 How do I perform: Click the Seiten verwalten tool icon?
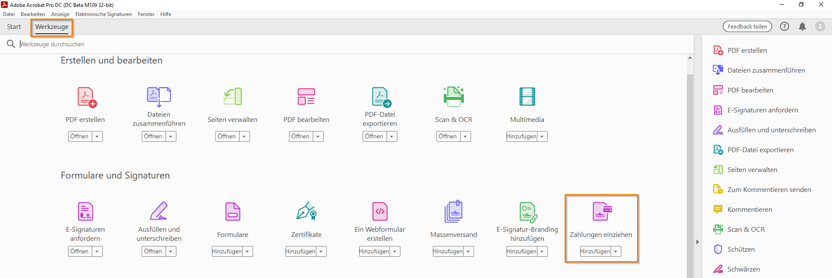tap(233, 96)
